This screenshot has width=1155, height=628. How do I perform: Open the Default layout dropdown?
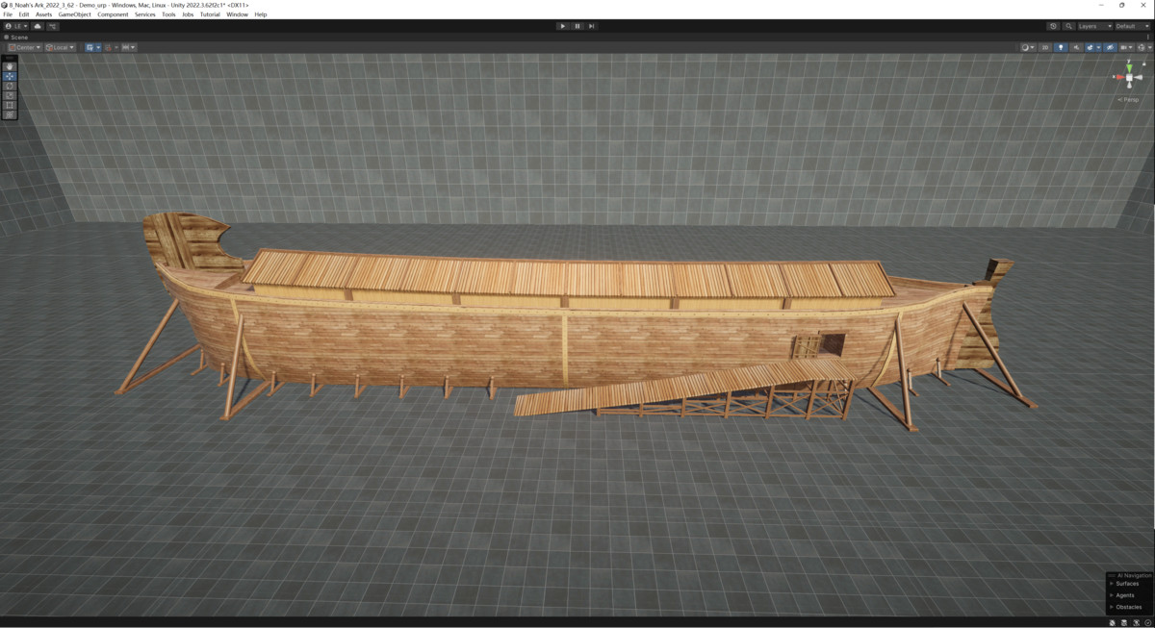point(1132,26)
